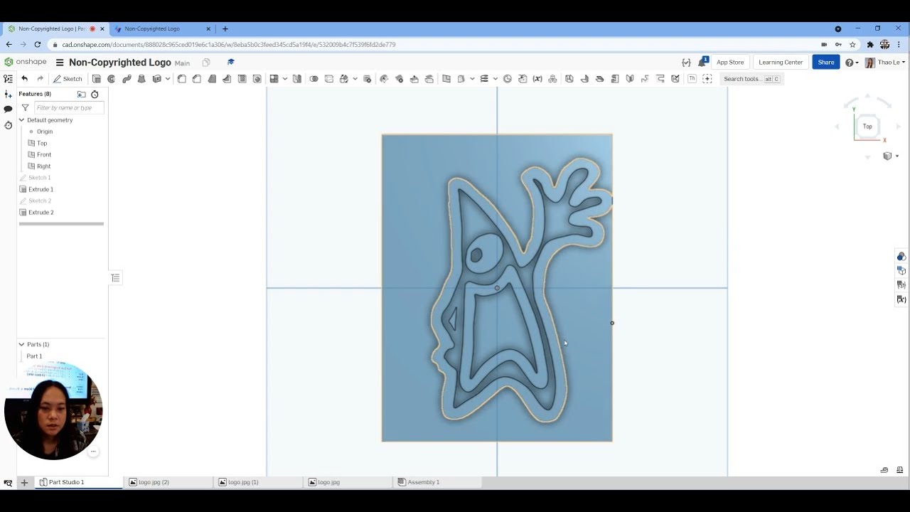
Task: Open the notifications bell
Action: 702,62
